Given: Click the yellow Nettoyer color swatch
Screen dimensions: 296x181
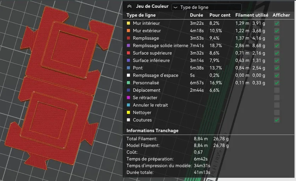Looking at the screenshot, I should [128, 113].
